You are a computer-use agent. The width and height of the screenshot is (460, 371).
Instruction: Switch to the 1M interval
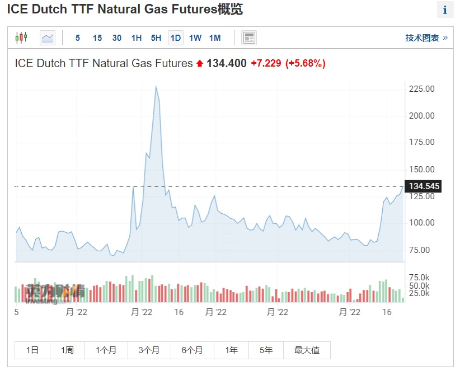(215, 38)
